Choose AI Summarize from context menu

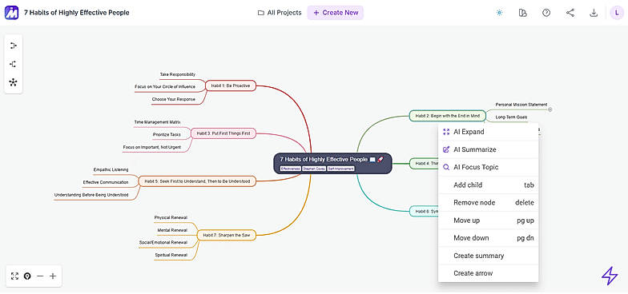[489, 149]
